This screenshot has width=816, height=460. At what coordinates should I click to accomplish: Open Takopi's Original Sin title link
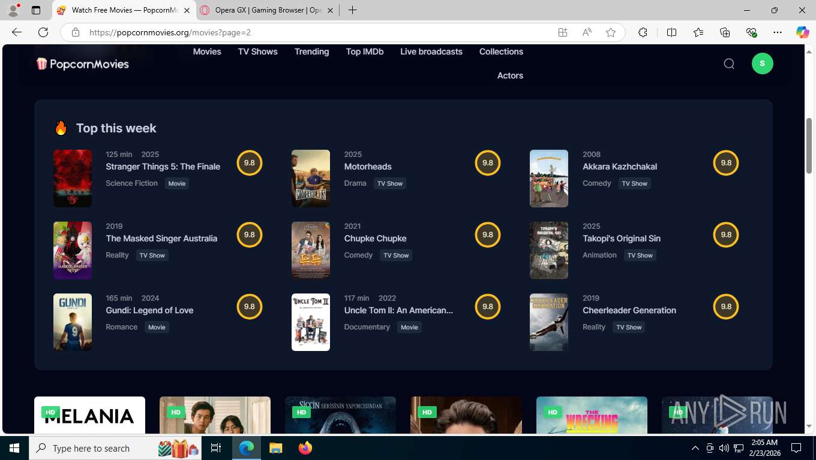(622, 238)
